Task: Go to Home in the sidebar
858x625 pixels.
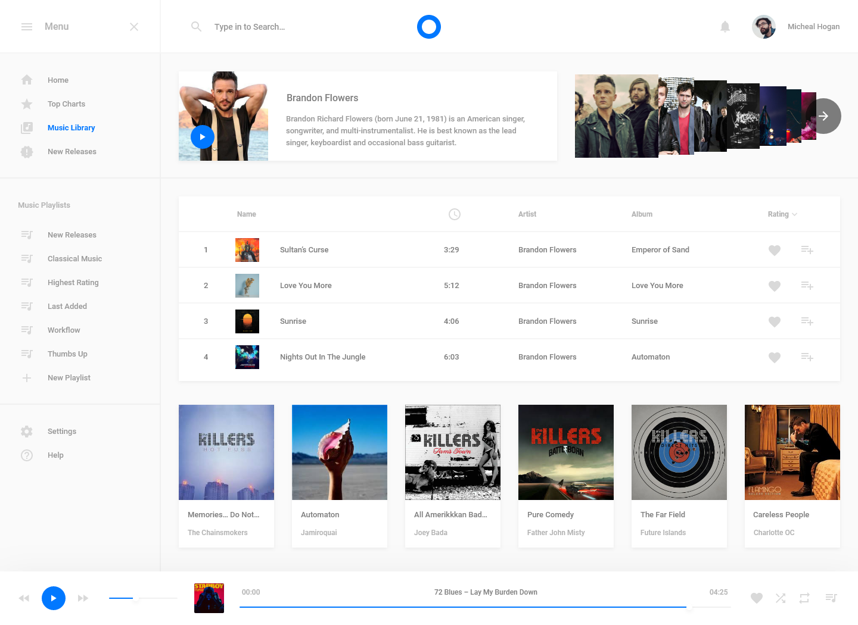Action: 58,80
